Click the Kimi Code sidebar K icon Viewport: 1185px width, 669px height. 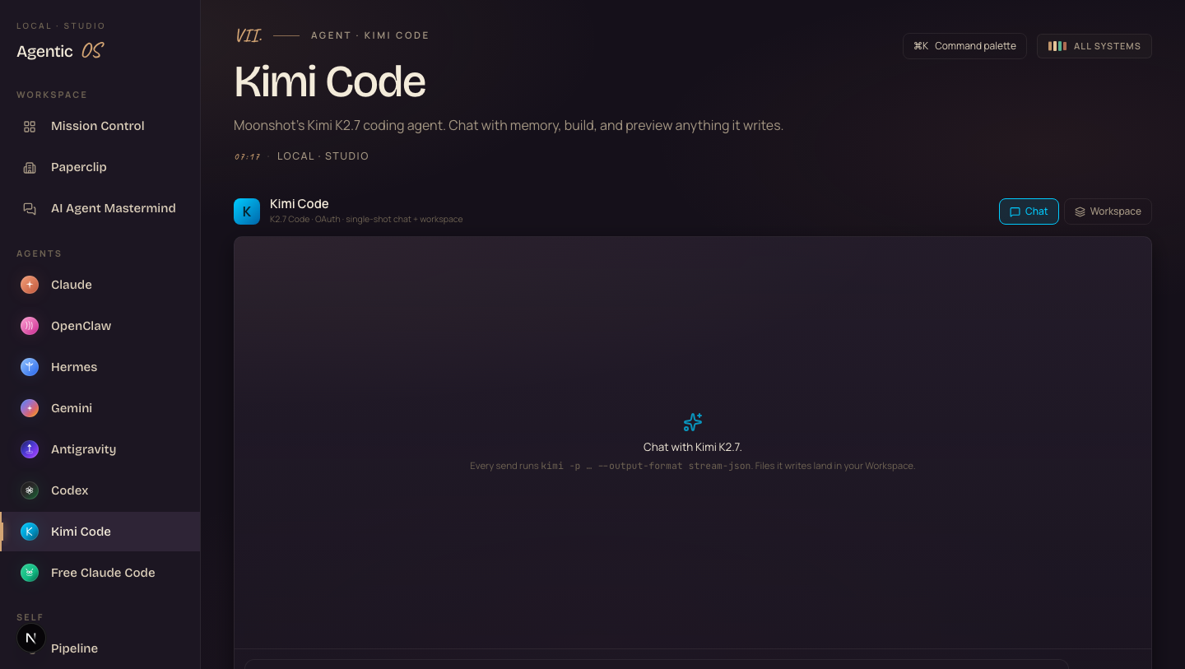(30, 532)
